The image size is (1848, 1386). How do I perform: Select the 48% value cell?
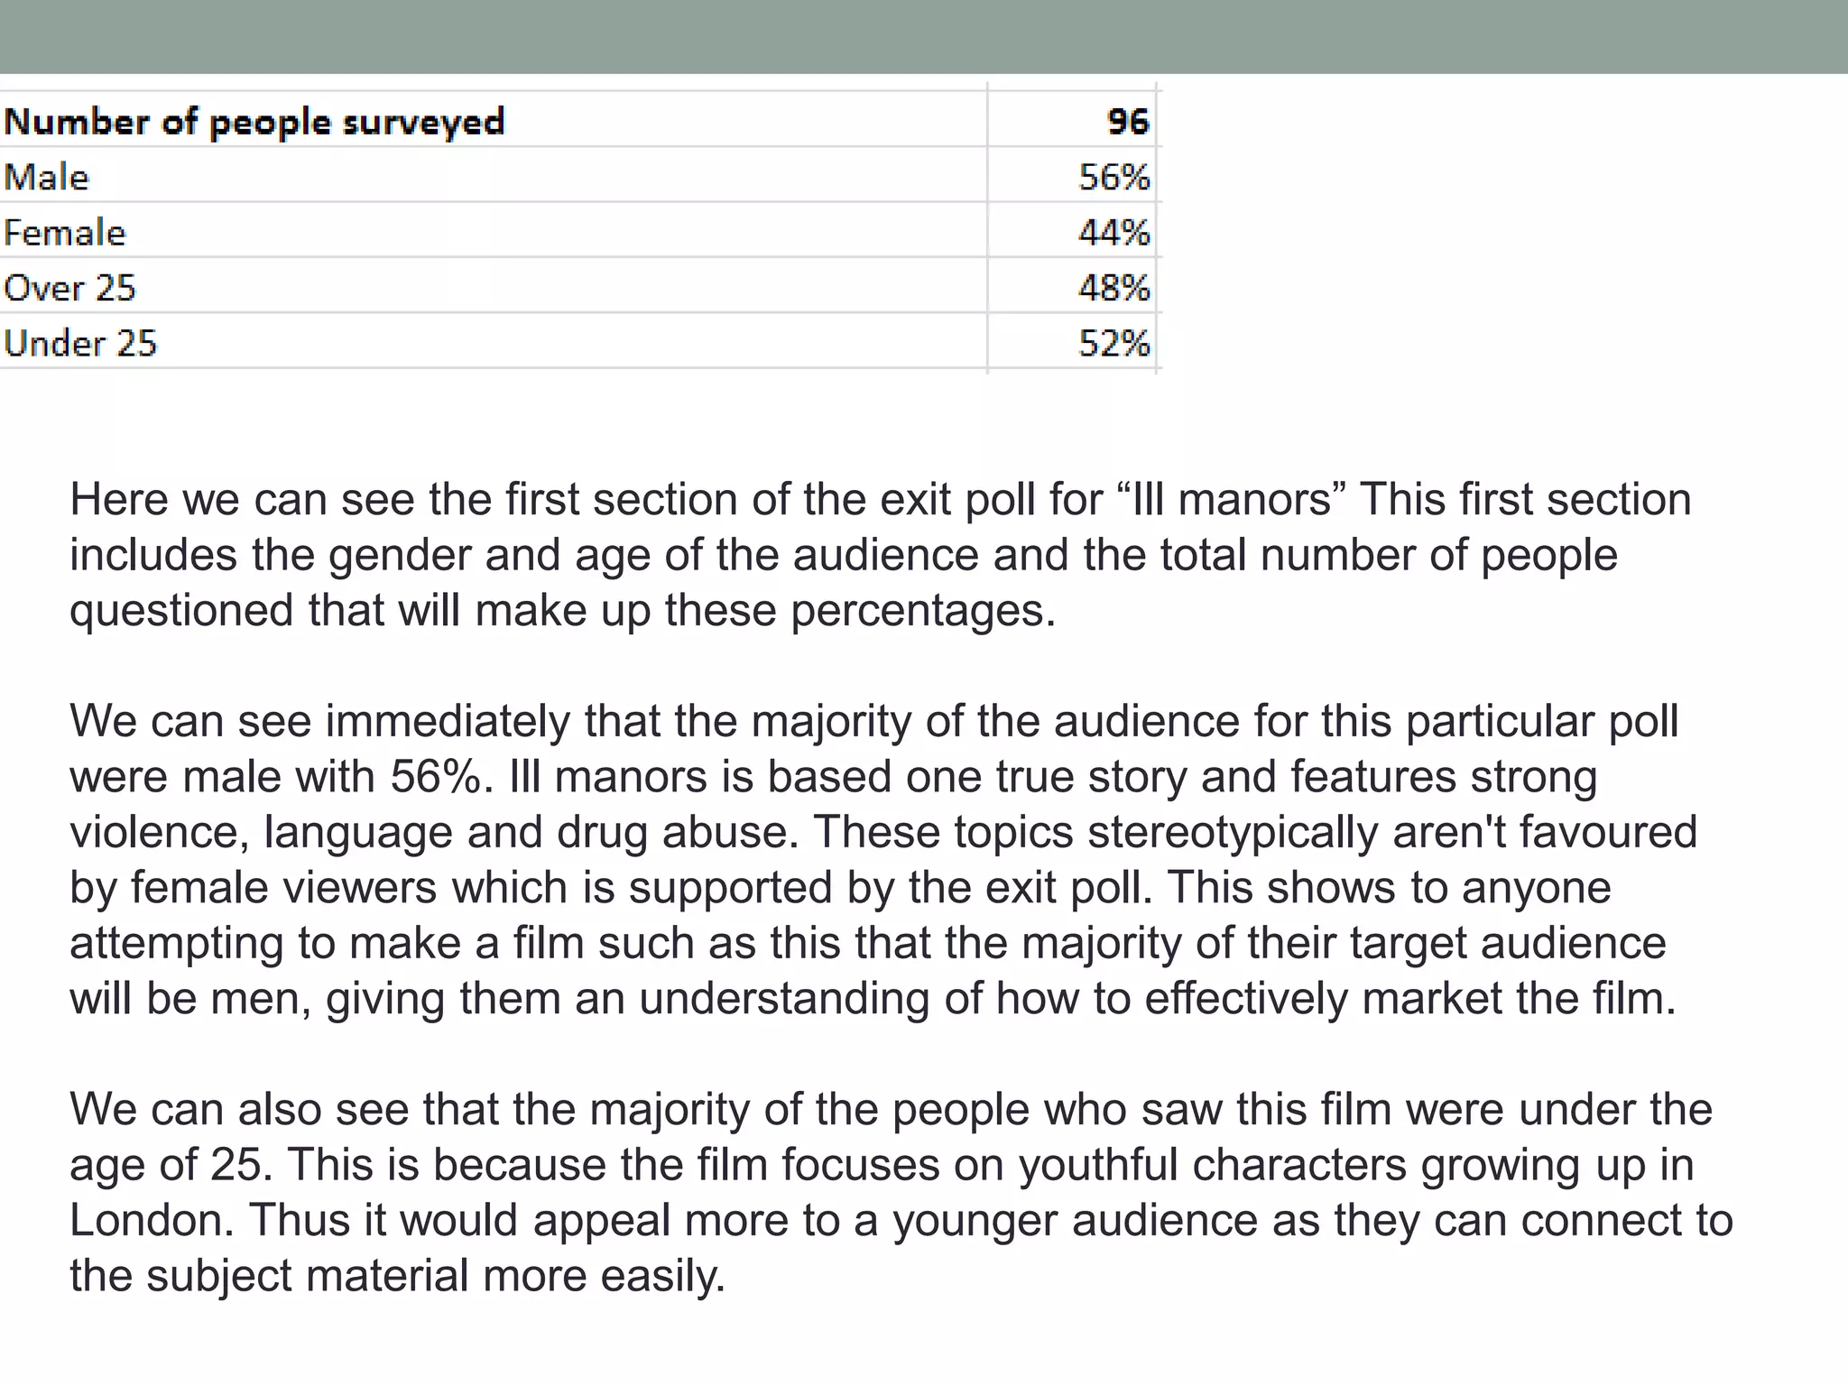coord(1113,288)
